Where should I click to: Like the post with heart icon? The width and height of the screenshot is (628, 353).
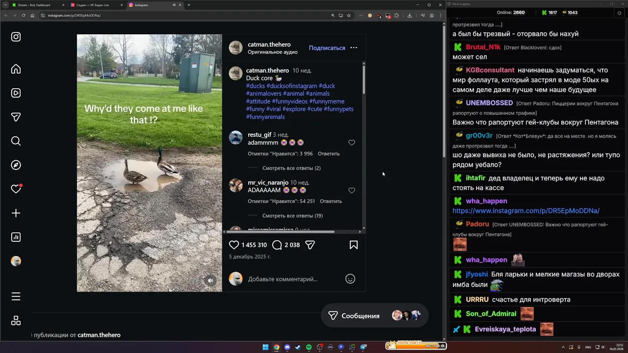point(234,245)
